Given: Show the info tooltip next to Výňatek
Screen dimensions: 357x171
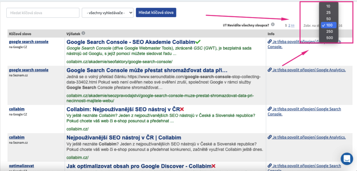Looking at the screenshot, I should tap(83, 33).
